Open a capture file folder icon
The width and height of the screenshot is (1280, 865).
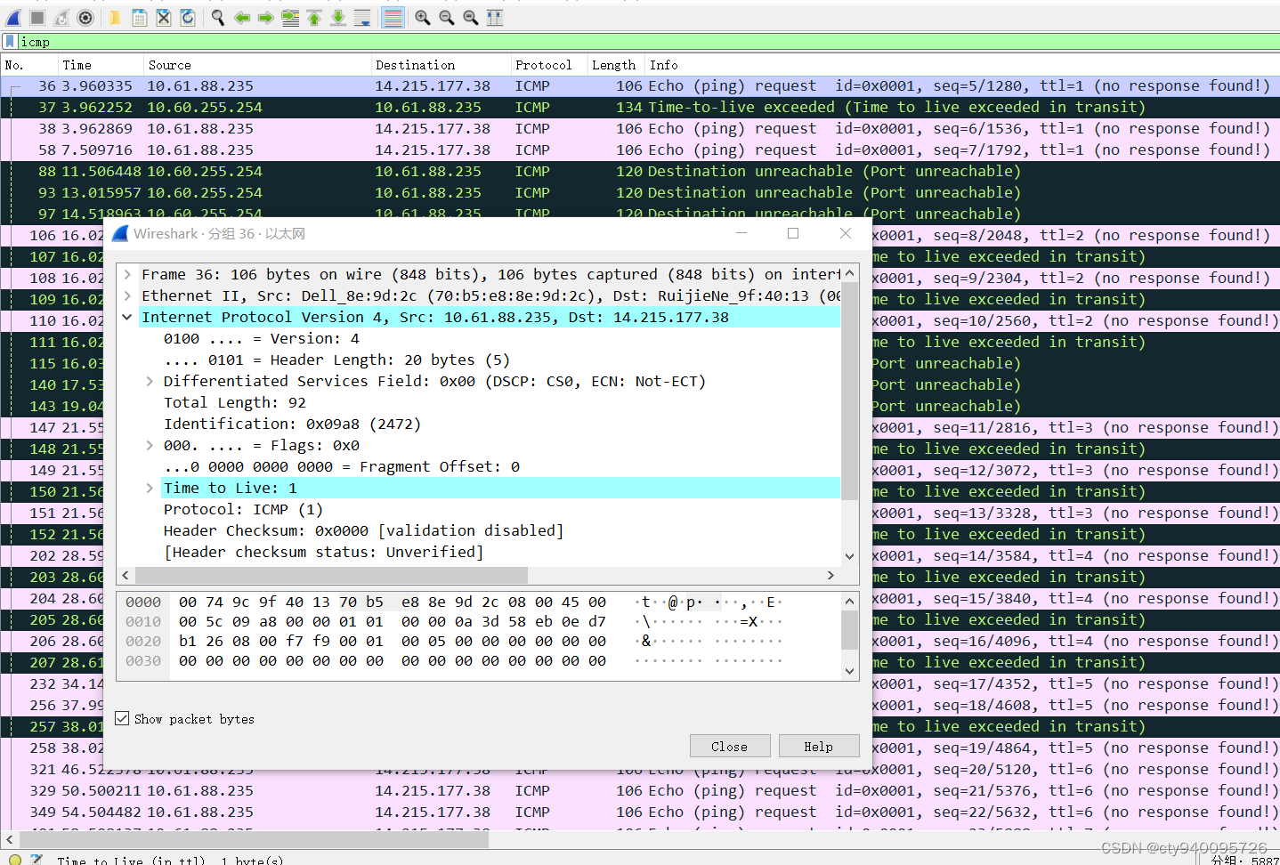(115, 18)
